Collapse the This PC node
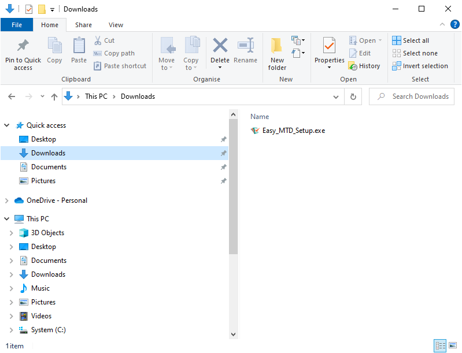The image size is (462, 353). coord(7,219)
